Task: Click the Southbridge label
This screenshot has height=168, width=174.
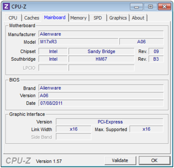Action: tap(23, 59)
